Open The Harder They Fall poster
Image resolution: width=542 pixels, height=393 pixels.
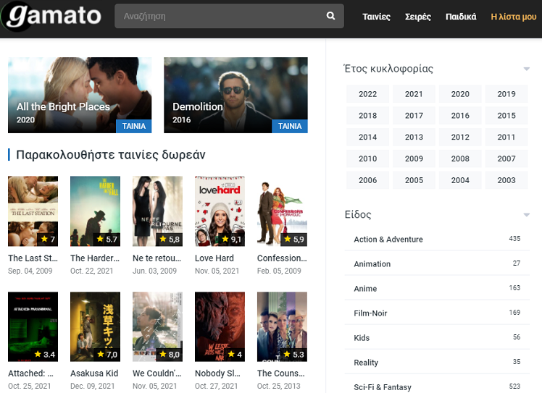click(95, 211)
